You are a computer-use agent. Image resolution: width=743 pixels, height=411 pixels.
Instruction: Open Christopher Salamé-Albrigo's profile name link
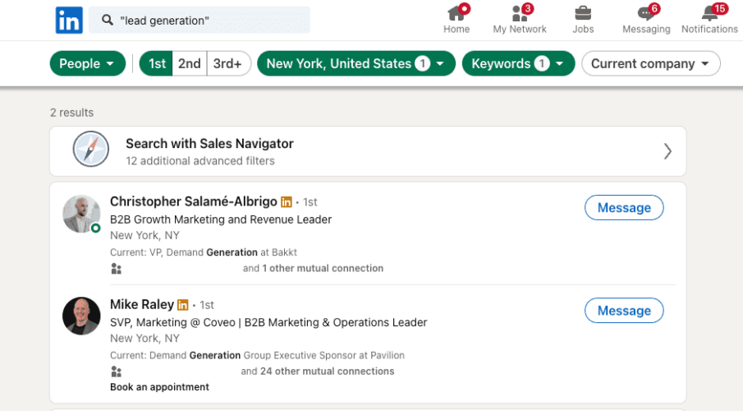193,201
